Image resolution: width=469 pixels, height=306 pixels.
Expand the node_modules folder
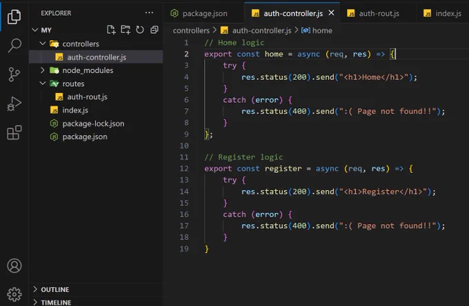[x=43, y=70]
